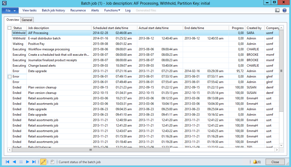Go to the previous record arrow
This screenshot has width=291, height=167.
pos(14,162)
